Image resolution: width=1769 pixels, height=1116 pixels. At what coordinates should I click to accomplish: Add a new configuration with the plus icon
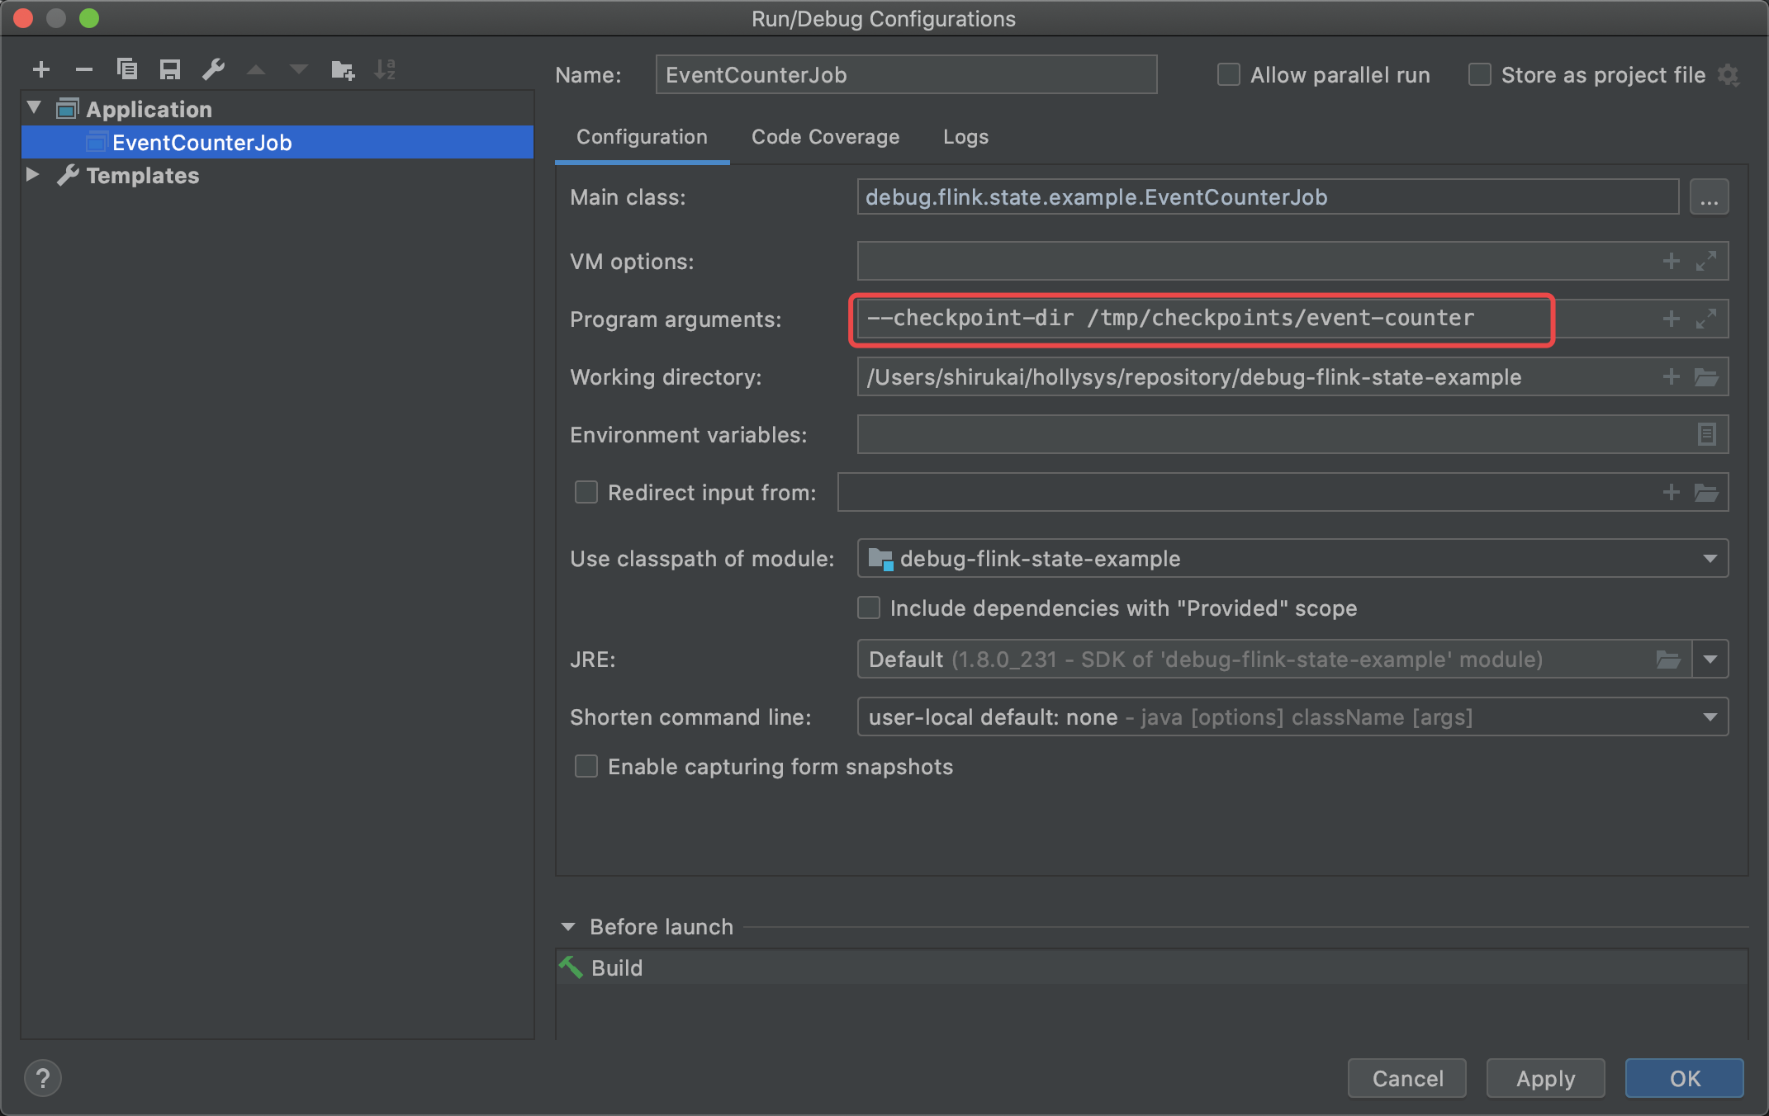(x=41, y=70)
